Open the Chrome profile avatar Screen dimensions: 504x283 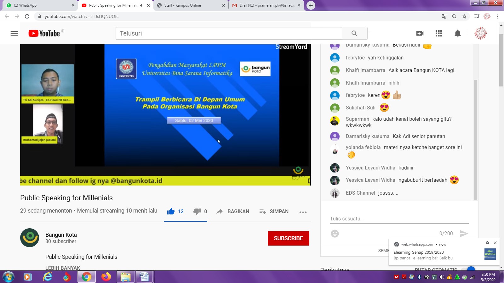point(487,16)
